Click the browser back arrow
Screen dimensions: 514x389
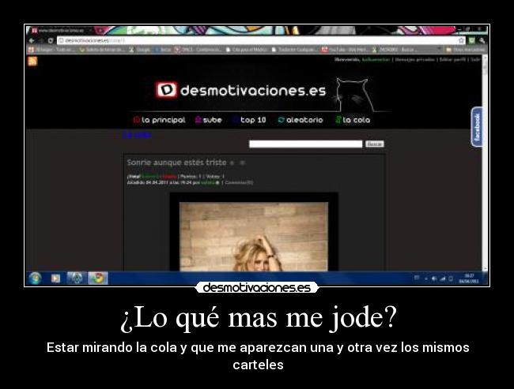(32, 40)
